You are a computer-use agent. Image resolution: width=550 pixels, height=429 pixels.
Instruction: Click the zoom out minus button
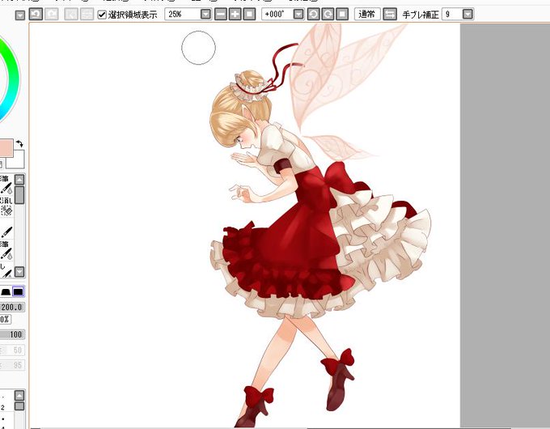pyautogui.click(x=221, y=14)
